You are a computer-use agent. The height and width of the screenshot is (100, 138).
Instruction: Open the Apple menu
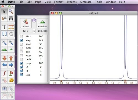pyautogui.click(x=3, y=2)
